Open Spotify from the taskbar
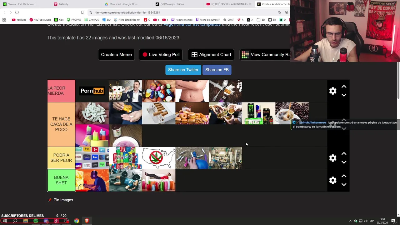This screenshot has height=225, width=400. pyautogui.click(x=36, y=221)
